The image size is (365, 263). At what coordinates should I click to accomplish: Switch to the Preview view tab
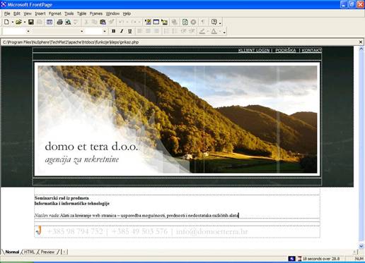click(x=47, y=252)
